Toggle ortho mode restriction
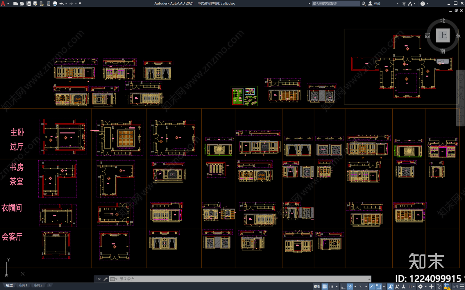 (x=343, y=287)
